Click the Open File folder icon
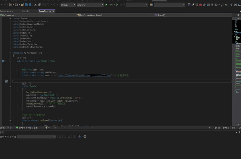The image size is (241, 159). coord(22,5)
